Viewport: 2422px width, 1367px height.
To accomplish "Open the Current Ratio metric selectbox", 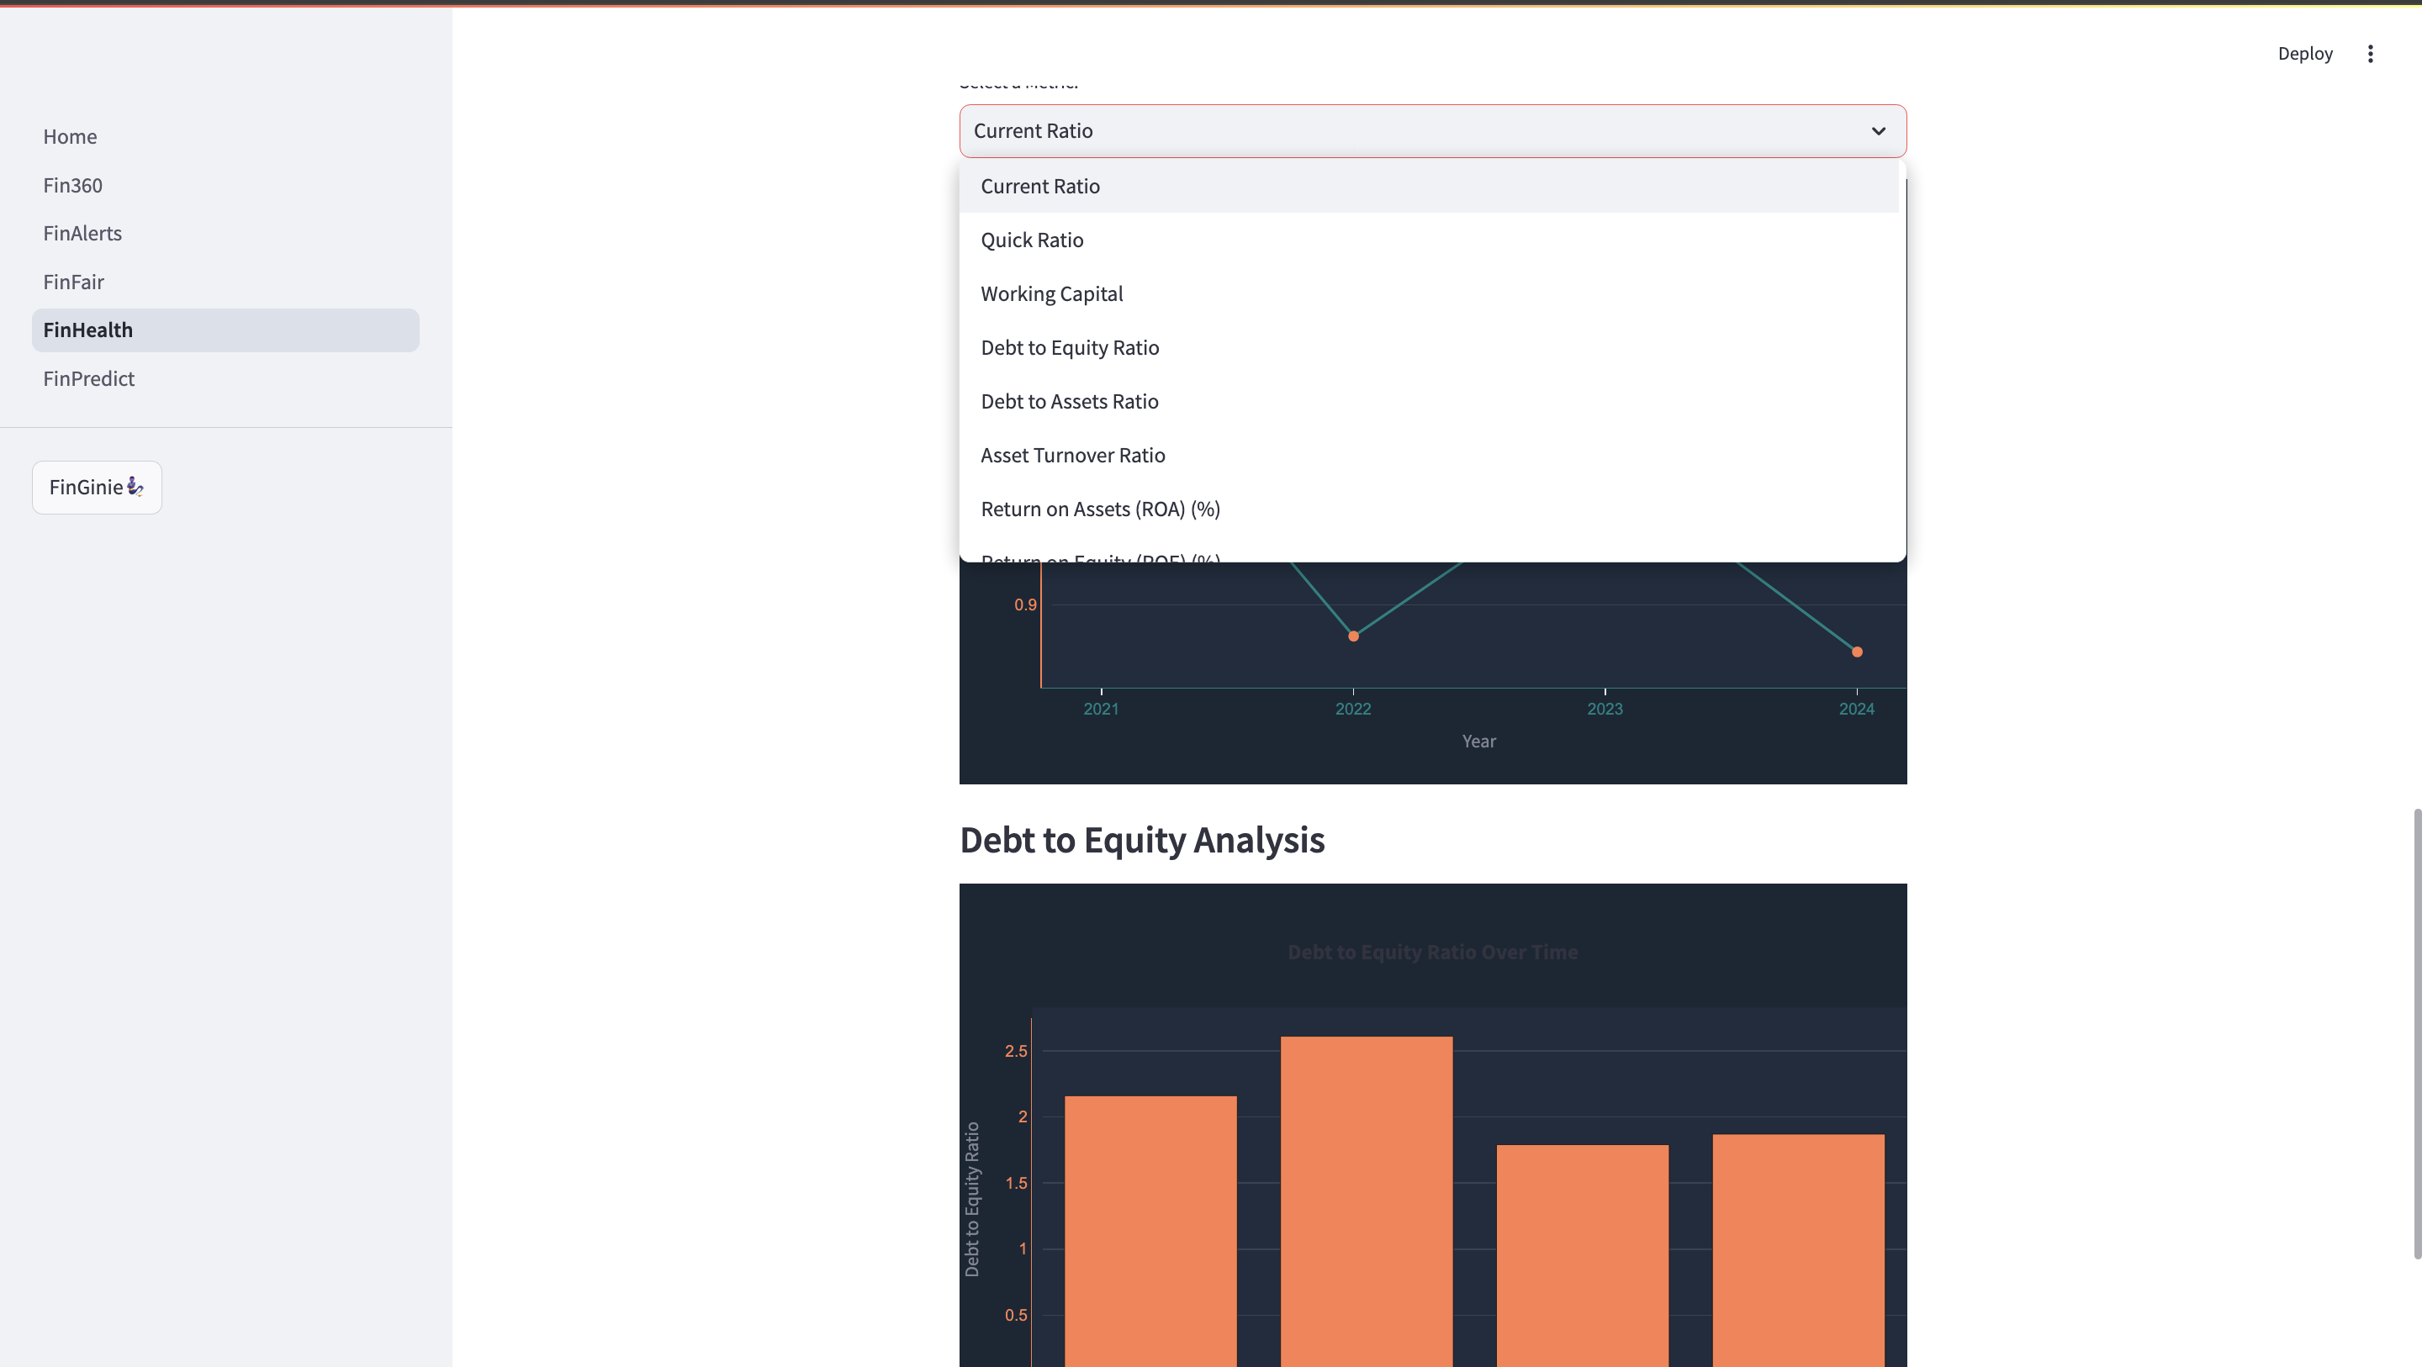I will (1410, 130).
